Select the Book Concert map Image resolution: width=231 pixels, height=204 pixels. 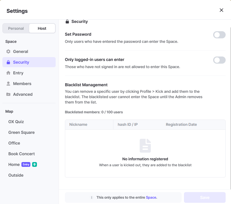click(21, 154)
